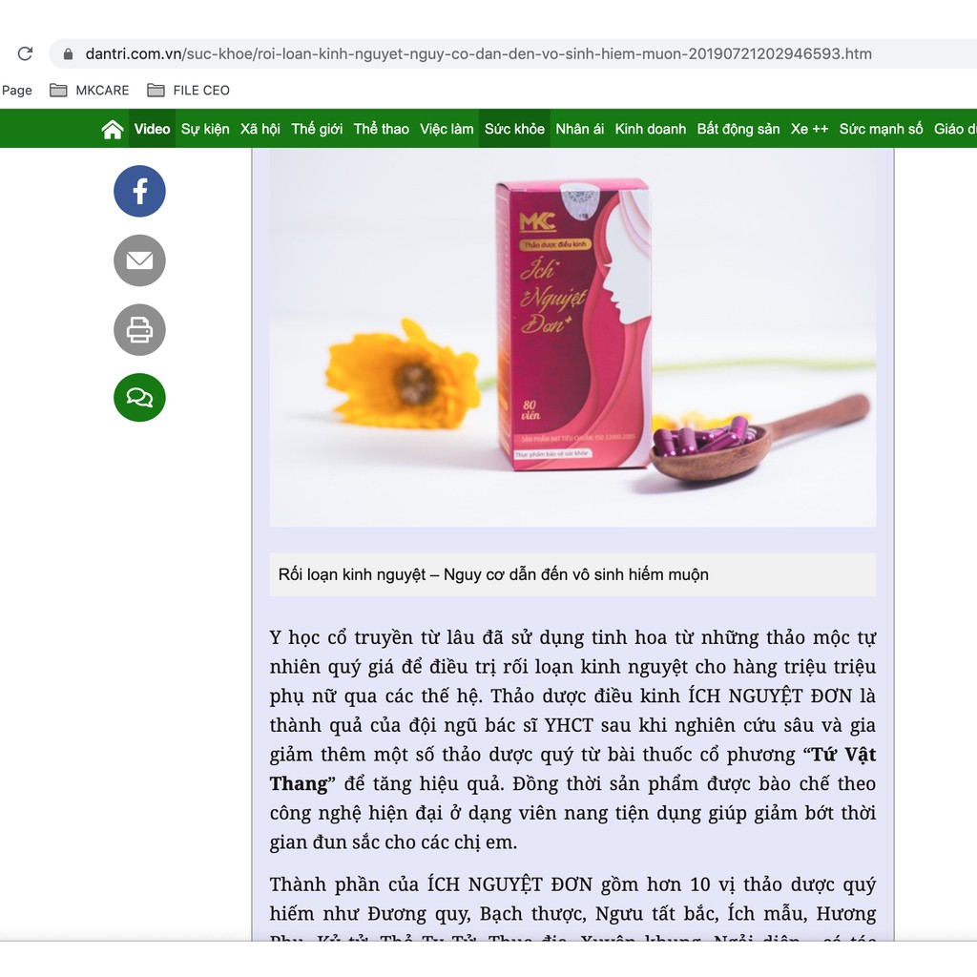This screenshot has width=977, height=977.
Task: Print the article using printer icon
Action: (139, 329)
